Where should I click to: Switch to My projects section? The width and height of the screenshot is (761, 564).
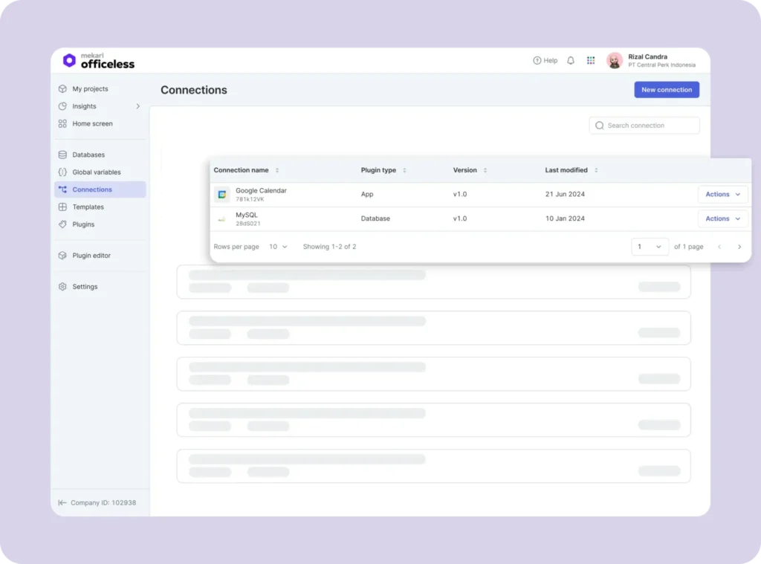click(88, 88)
